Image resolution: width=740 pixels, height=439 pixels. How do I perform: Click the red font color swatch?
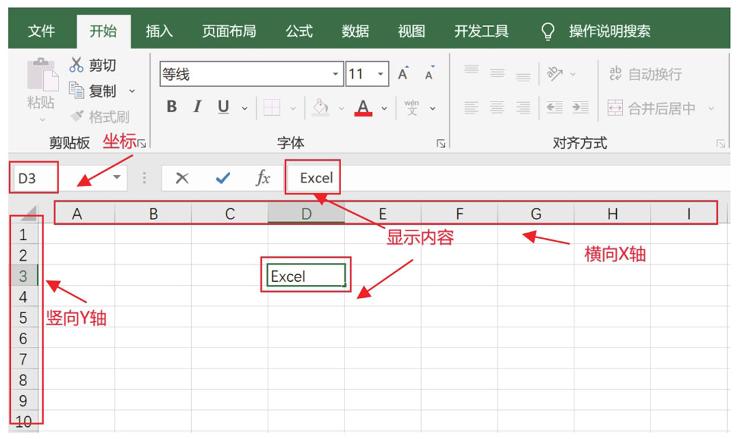pyautogui.click(x=364, y=108)
